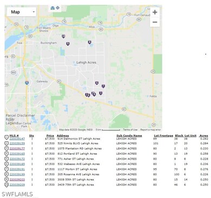211x198 pixels.
Task: Sort listings by Price column header
Action: [x=50, y=136]
